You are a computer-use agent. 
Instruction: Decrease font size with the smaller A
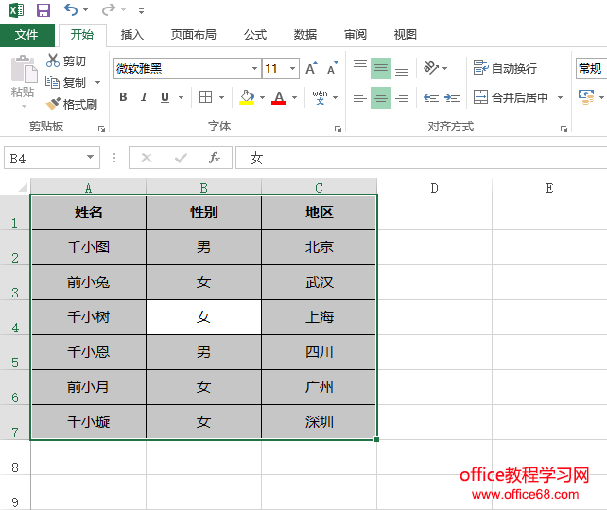[332, 68]
